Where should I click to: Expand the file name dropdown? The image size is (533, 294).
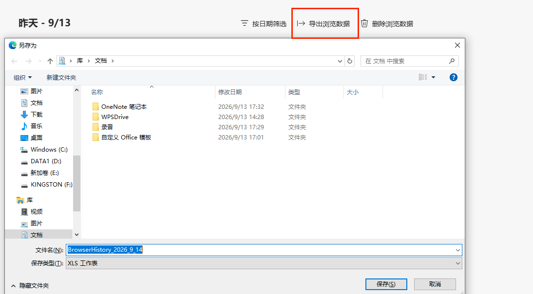pos(457,250)
